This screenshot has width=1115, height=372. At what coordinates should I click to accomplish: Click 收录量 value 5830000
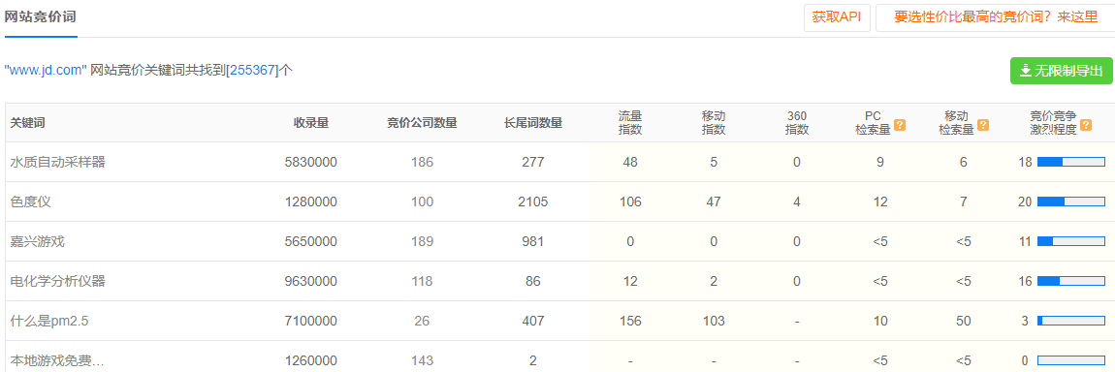[x=311, y=162]
